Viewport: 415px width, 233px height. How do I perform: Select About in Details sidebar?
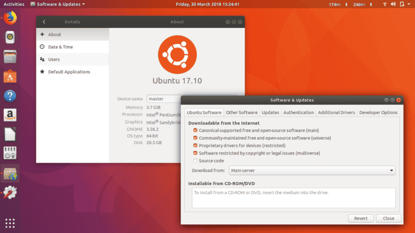(x=72, y=35)
